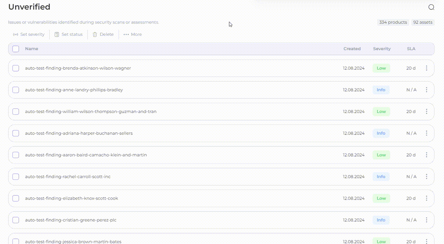Click the 334 products badge
The image size is (444, 244).
[x=393, y=22]
